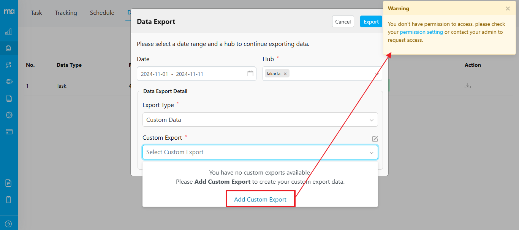Click the Add Custom Export link
The width and height of the screenshot is (519, 230).
pos(260,199)
